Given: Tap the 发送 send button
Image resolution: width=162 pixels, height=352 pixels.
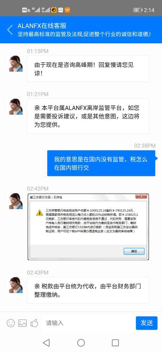Looking at the screenshot, I should point(147,323).
